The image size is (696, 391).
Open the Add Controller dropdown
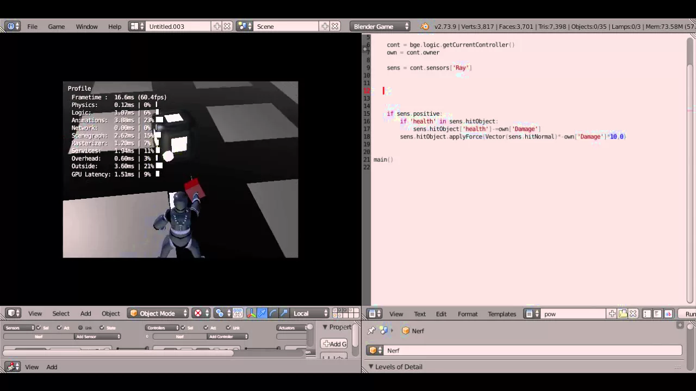227,337
